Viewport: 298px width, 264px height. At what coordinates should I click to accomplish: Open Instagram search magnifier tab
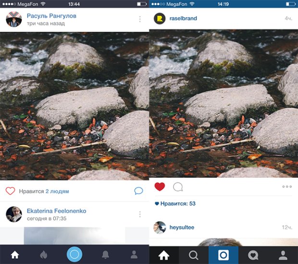click(194, 255)
